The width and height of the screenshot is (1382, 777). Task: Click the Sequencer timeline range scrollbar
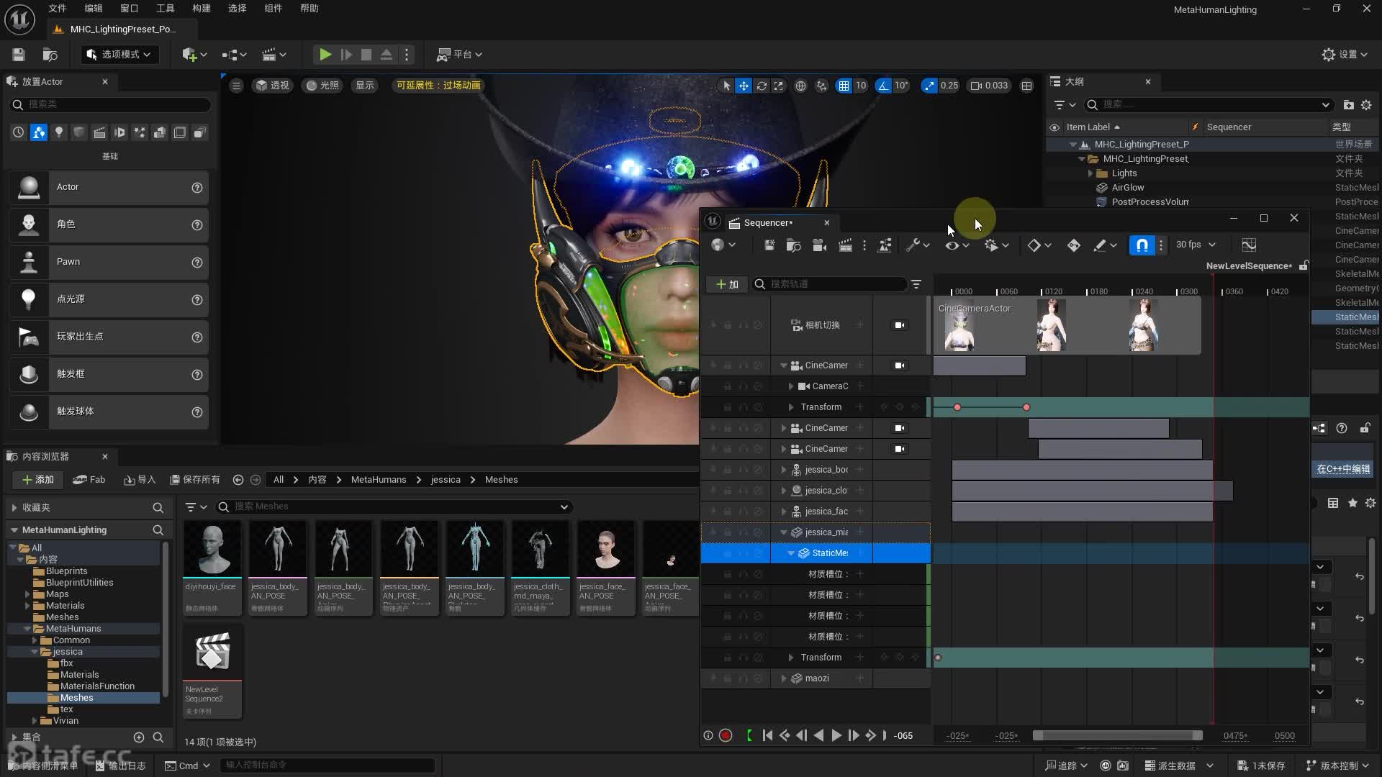click(1117, 735)
